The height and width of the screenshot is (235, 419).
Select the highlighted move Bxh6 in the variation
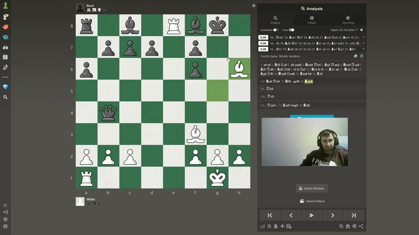tap(309, 82)
